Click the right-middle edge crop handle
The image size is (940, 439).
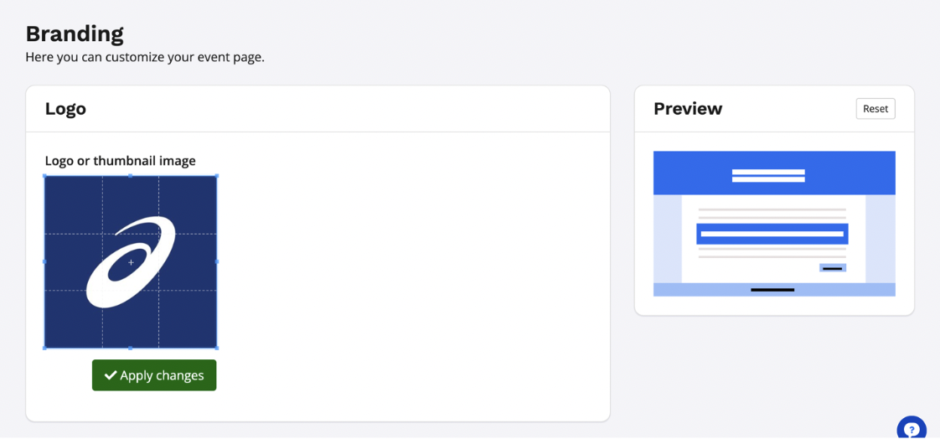[x=217, y=261]
